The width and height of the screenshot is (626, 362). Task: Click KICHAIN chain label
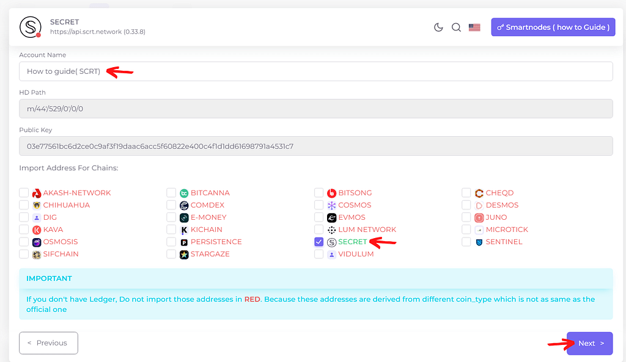[x=207, y=230]
